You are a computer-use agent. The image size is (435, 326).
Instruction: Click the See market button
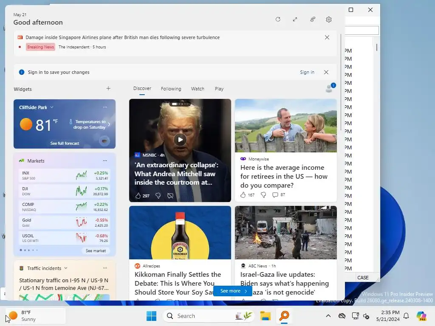[x=96, y=250]
